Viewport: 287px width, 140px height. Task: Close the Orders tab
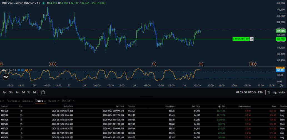click(32, 101)
